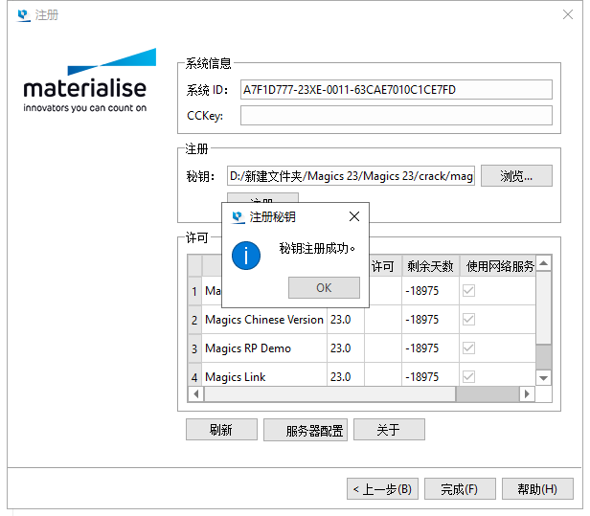
Task: Click the 系统 ID input field
Action: tap(397, 90)
